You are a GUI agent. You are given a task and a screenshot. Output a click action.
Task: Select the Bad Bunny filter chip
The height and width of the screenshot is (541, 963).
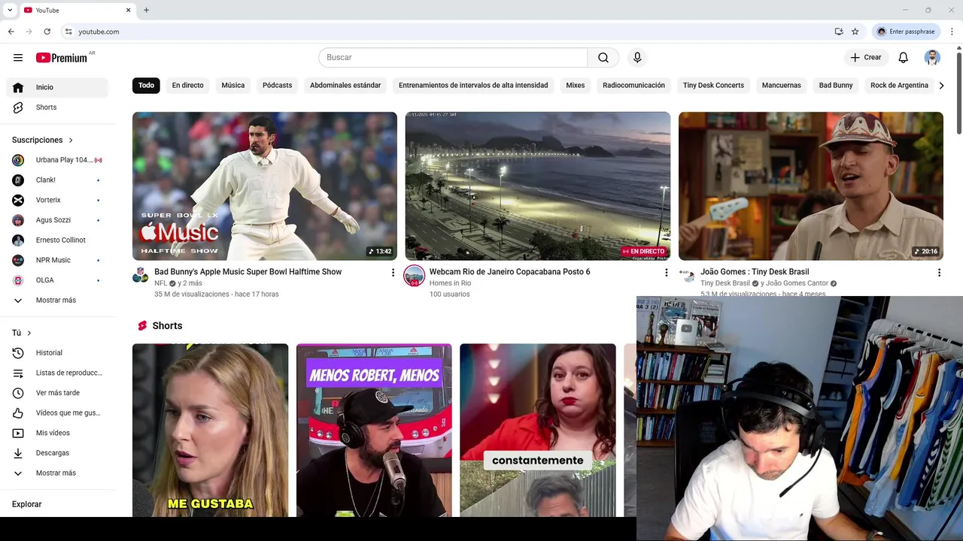click(x=836, y=86)
